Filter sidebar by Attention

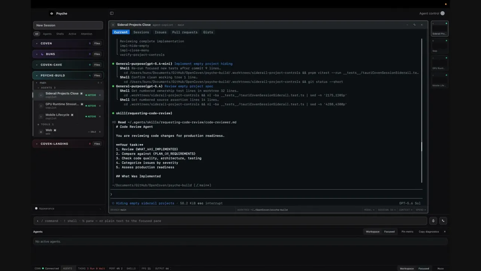point(86,34)
